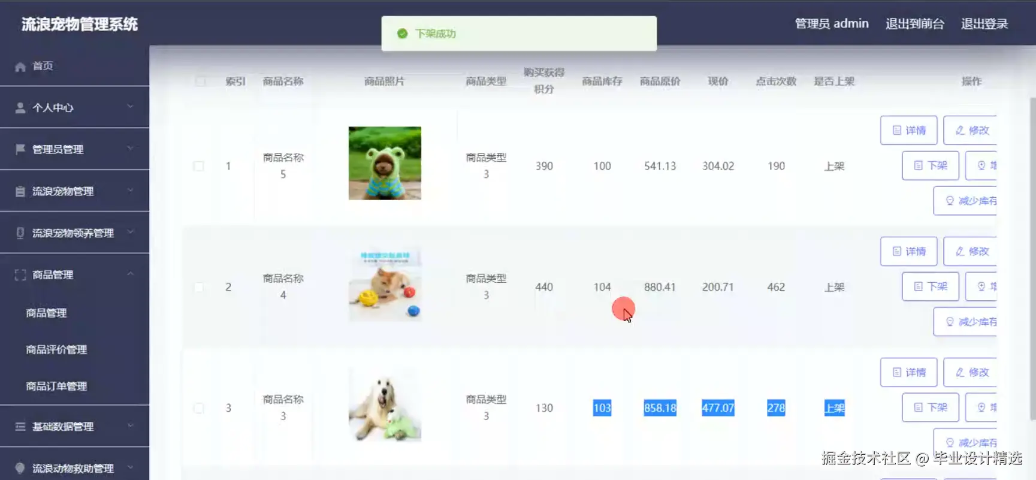Click the pencil icon in row 3 修改 button
The image size is (1036, 480).
click(960, 372)
